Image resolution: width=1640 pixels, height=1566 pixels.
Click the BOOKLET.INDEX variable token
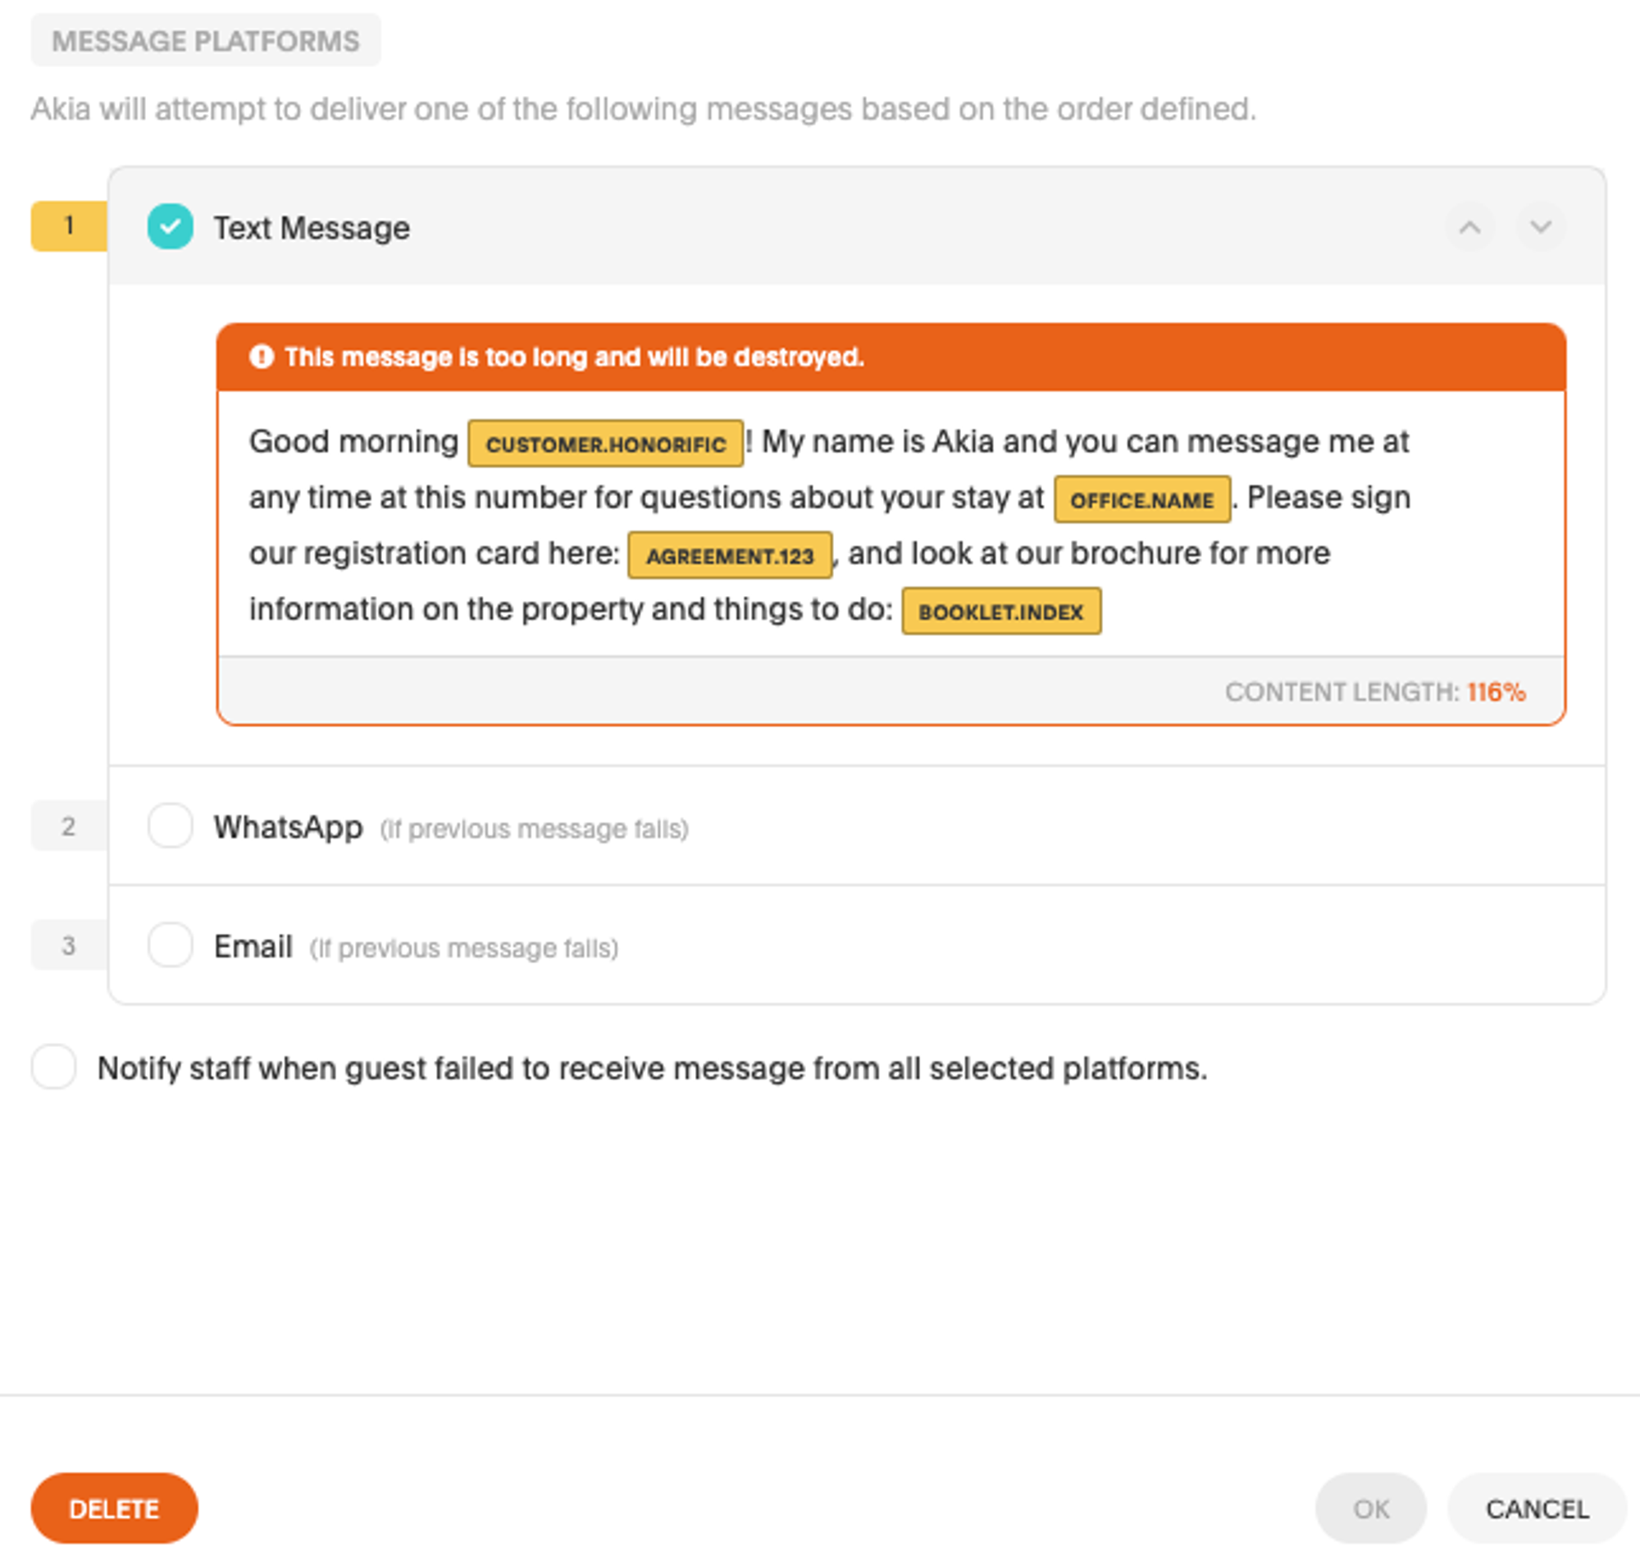1001,610
